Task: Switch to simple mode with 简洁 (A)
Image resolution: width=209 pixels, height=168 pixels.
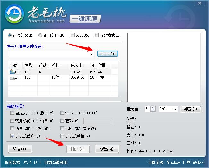Action: point(19,149)
